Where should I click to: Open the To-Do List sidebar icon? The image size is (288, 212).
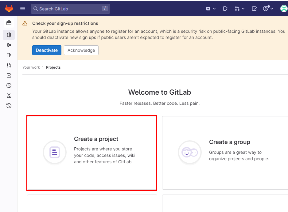tap(9, 75)
